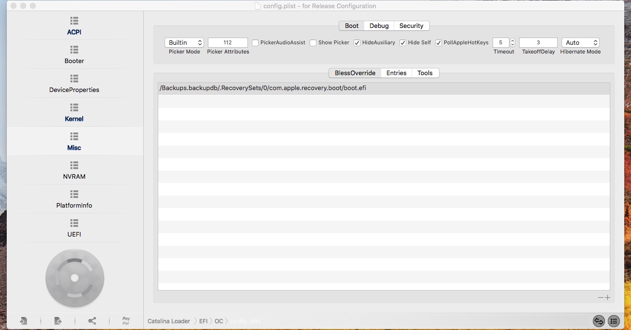Click the circular dial graphic in sidebar
This screenshot has width=631, height=330.
pyautogui.click(x=75, y=278)
